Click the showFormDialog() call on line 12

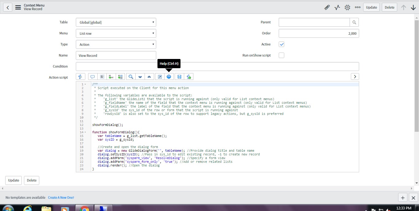(107, 125)
